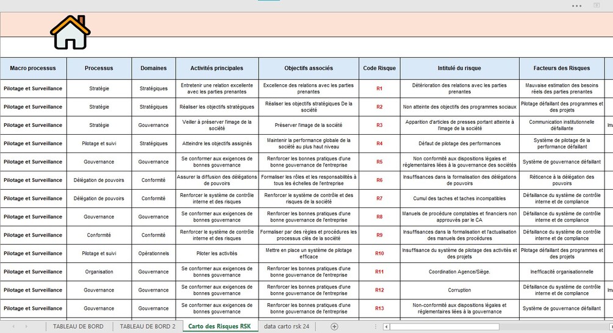Click horizontal scrollbar left arrow
Screen dimensions: 613x333
click(386, 326)
